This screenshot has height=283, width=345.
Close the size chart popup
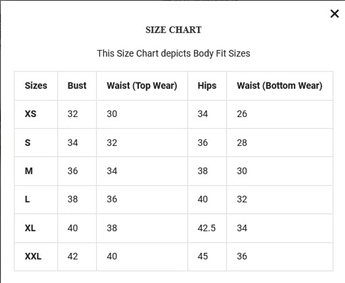pos(334,14)
